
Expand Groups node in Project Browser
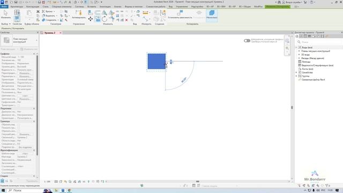pos(296,76)
